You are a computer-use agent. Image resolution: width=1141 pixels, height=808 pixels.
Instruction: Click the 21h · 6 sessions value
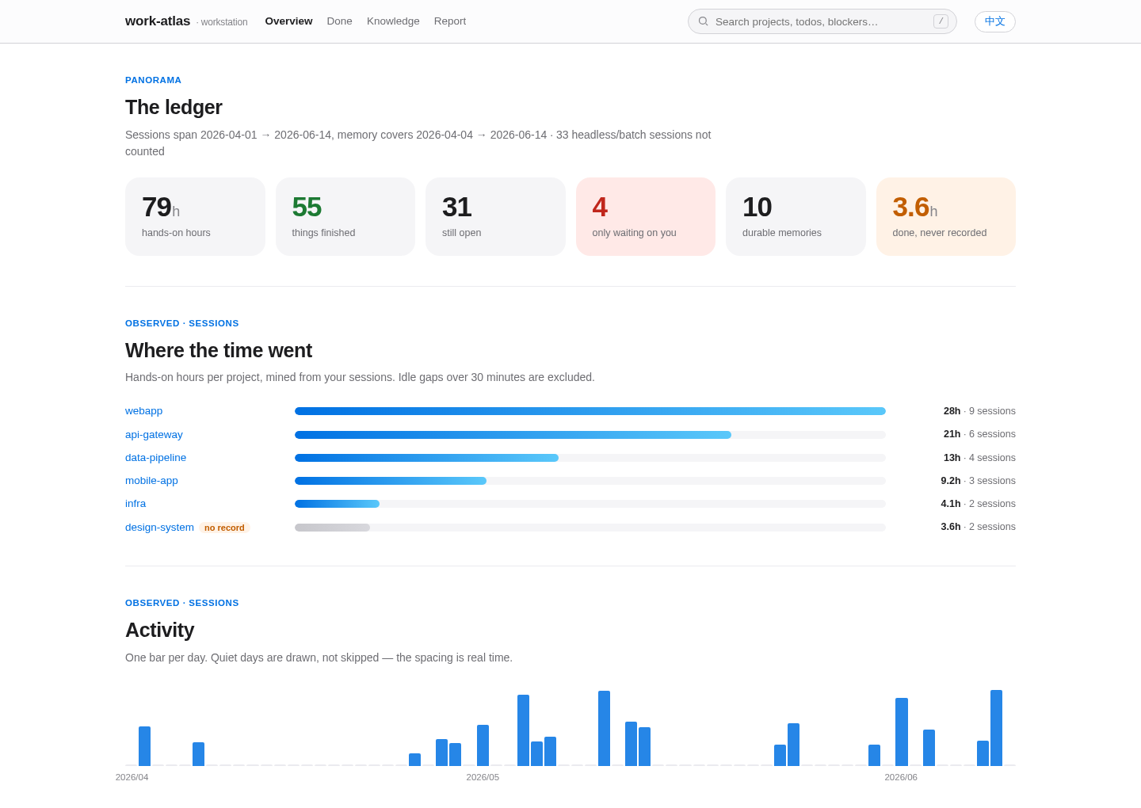(979, 434)
